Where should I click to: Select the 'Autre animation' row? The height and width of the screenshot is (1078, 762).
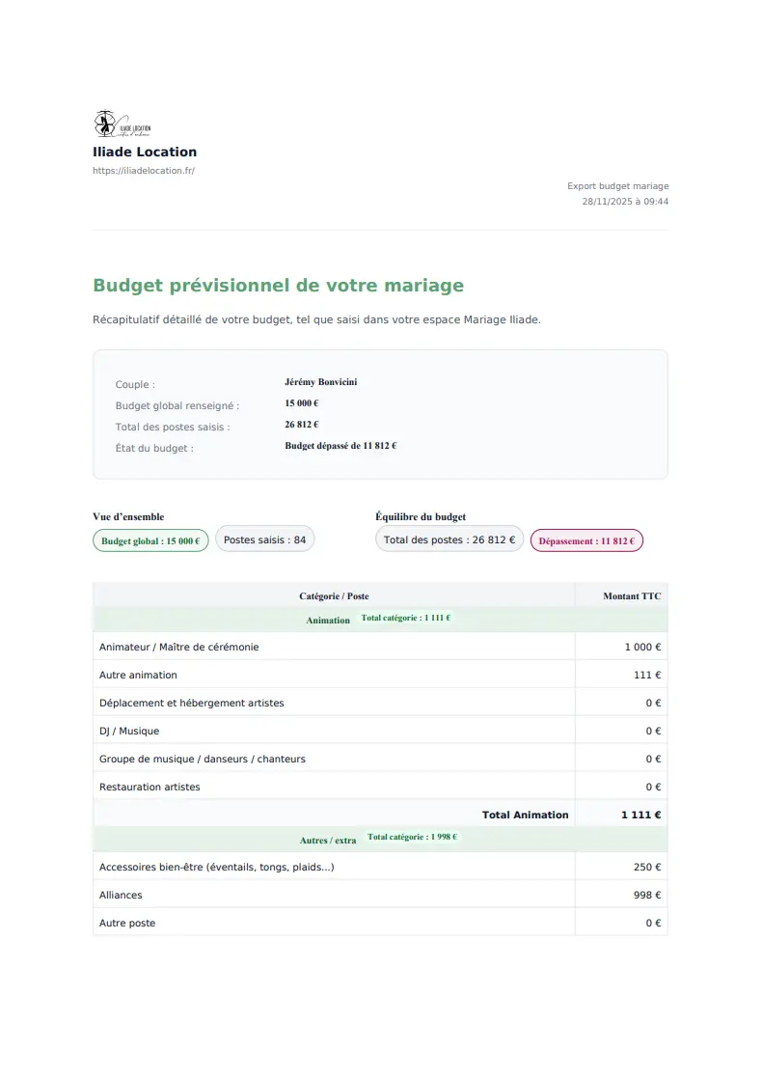[380, 676]
